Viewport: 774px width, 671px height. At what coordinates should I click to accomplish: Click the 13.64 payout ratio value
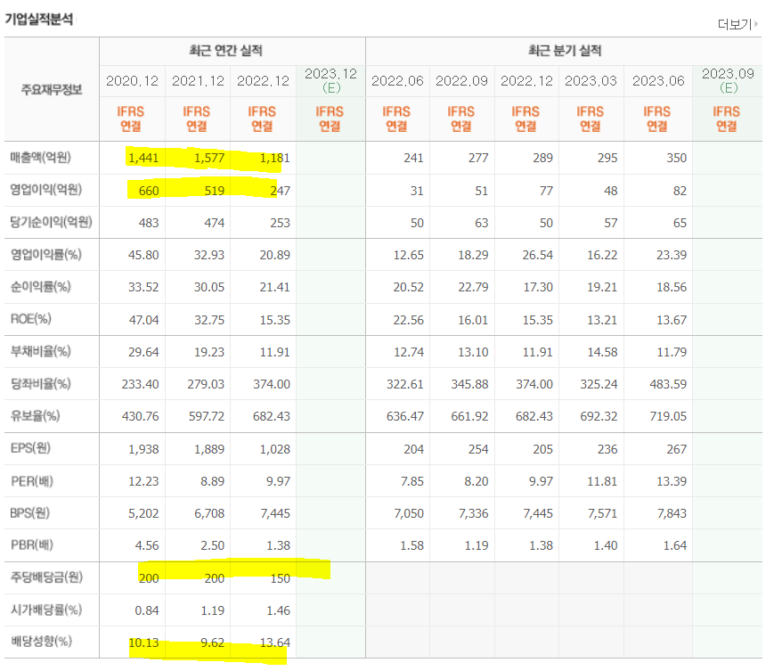click(x=275, y=642)
